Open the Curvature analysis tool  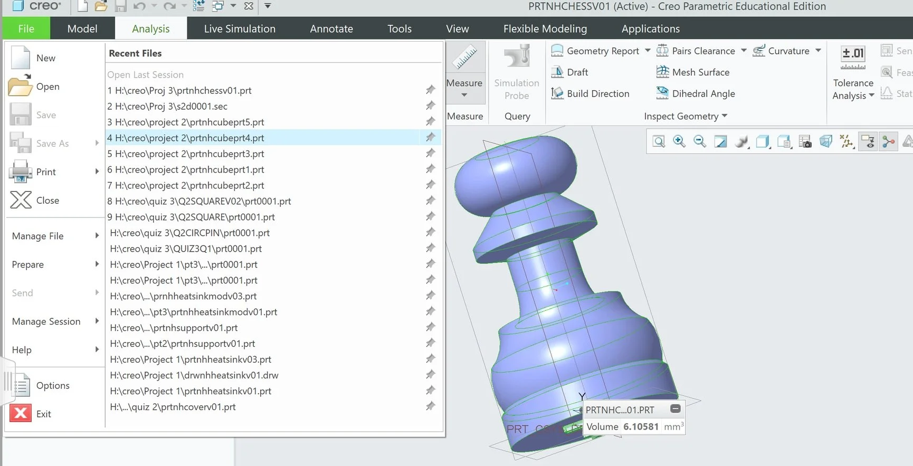[781, 51]
